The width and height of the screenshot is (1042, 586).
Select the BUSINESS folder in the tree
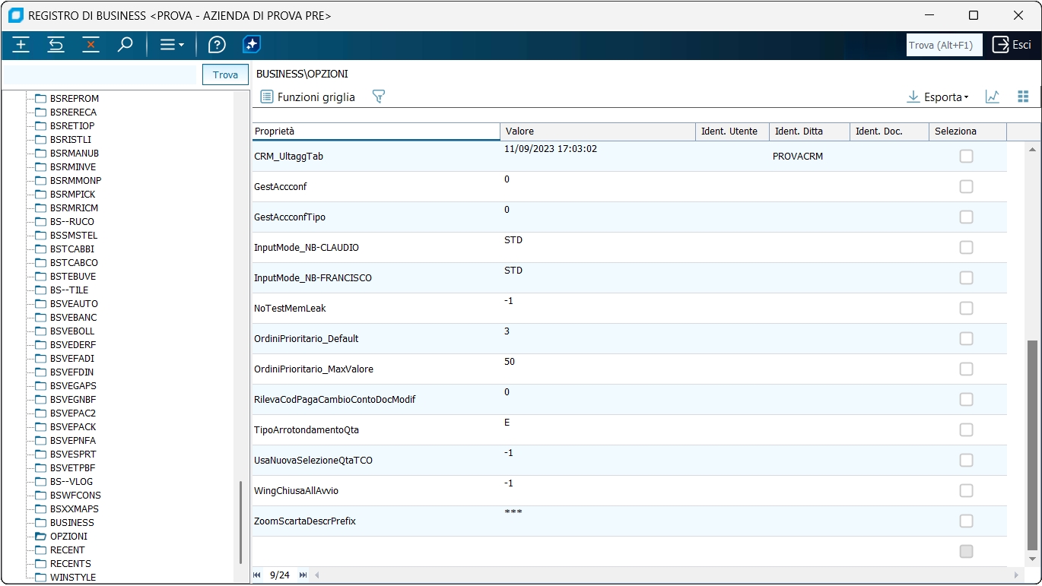72,522
